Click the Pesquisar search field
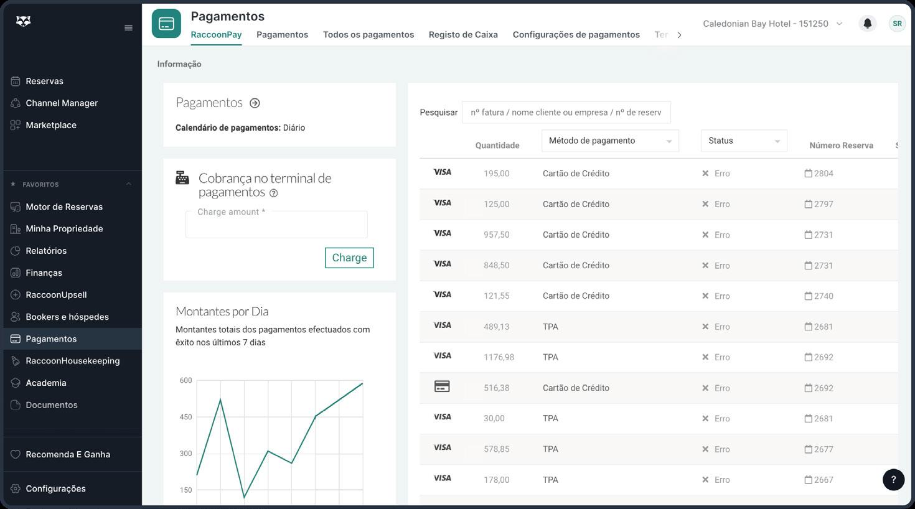 point(566,113)
